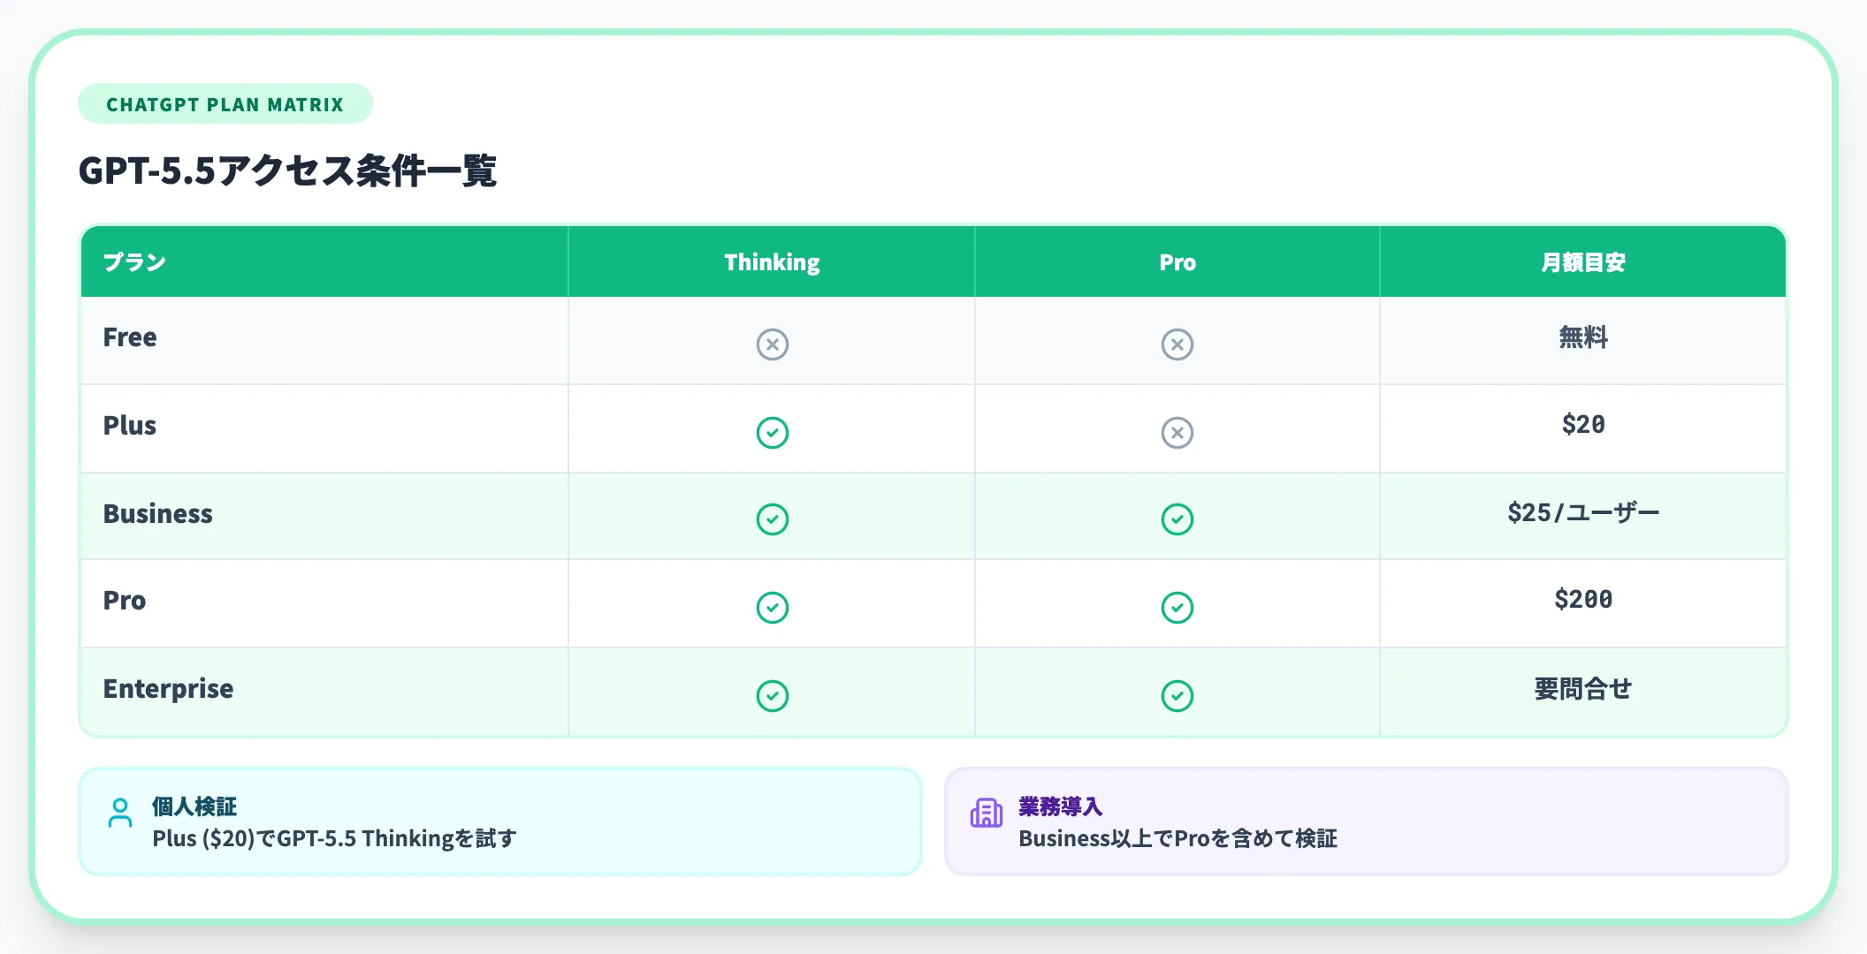Click the Pro plan Pro checkmark icon

coord(1177,607)
